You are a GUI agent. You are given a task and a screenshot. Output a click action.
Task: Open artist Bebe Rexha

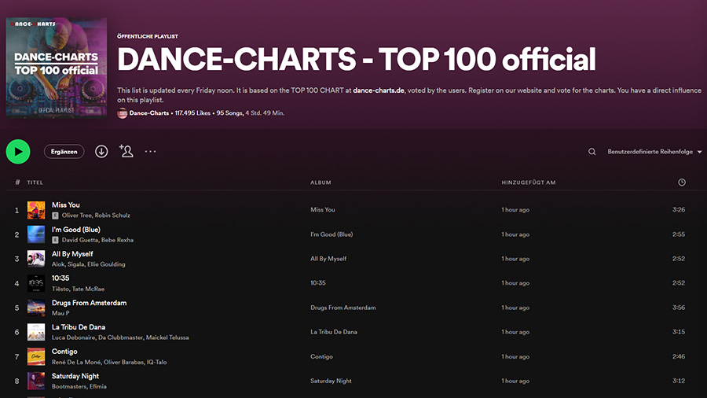pos(117,240)
